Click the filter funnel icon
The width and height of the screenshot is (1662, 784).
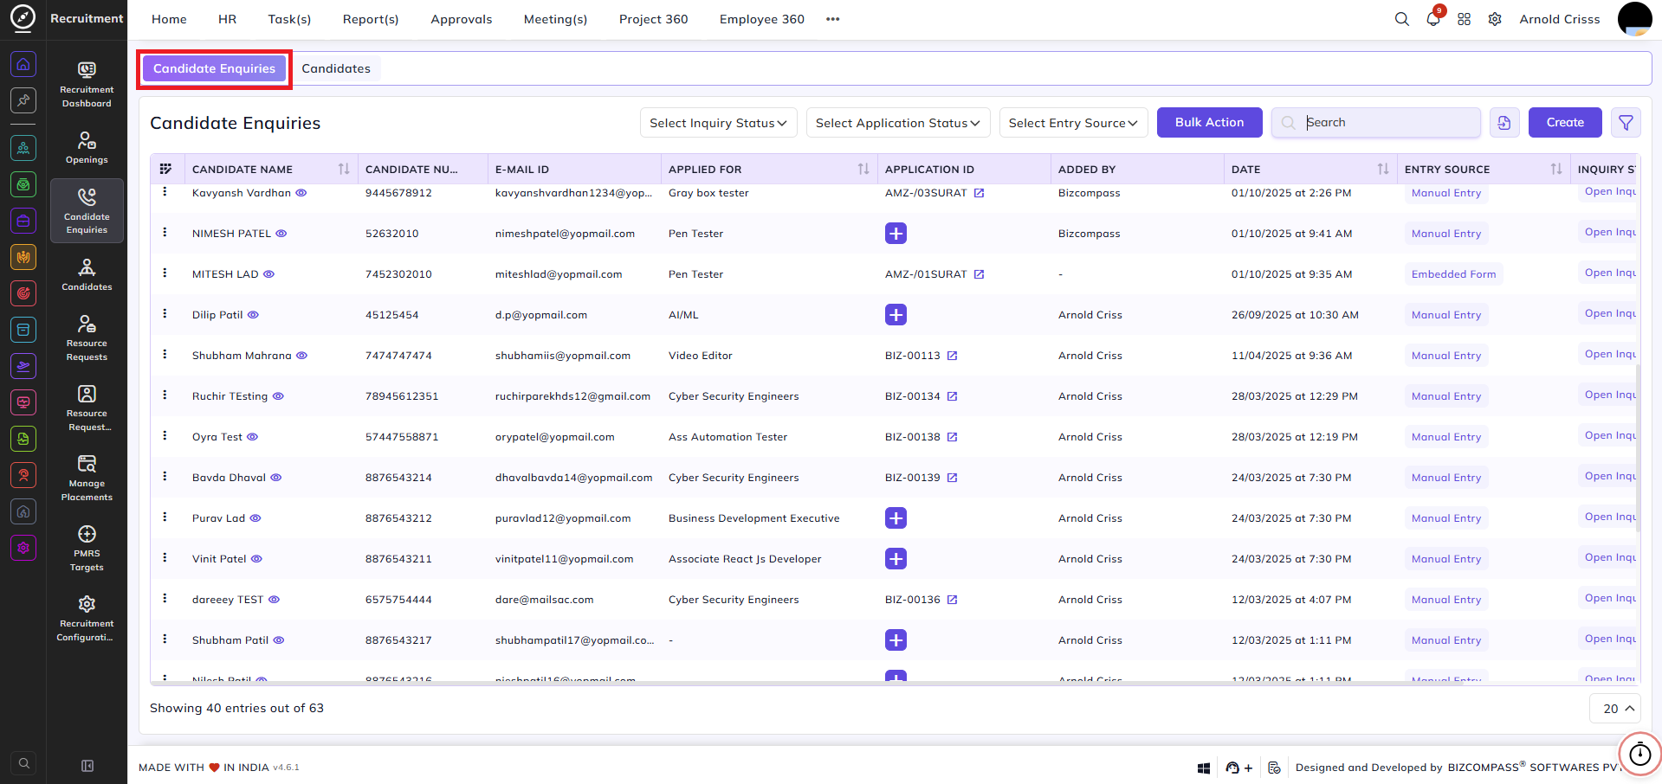click(1626, 123)
